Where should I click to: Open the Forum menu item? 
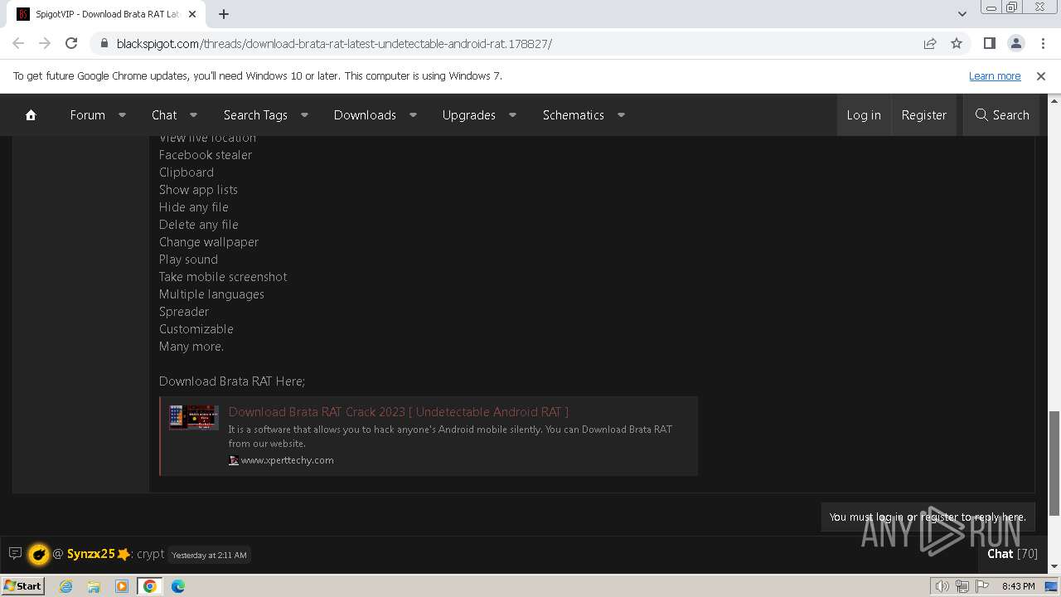[87, 115]
